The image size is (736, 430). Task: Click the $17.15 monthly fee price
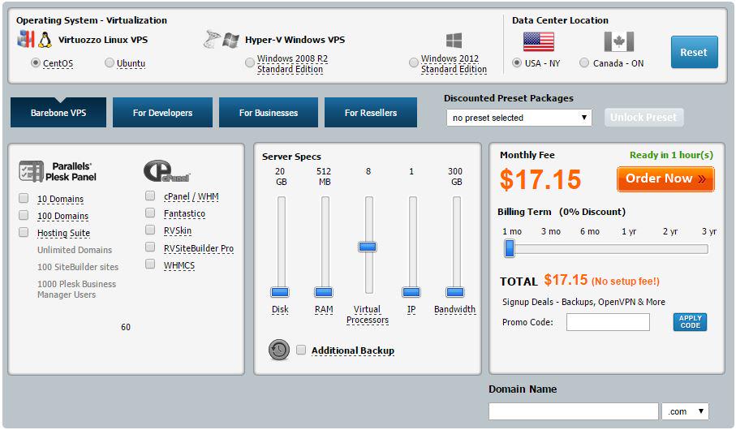pos(540,179)
